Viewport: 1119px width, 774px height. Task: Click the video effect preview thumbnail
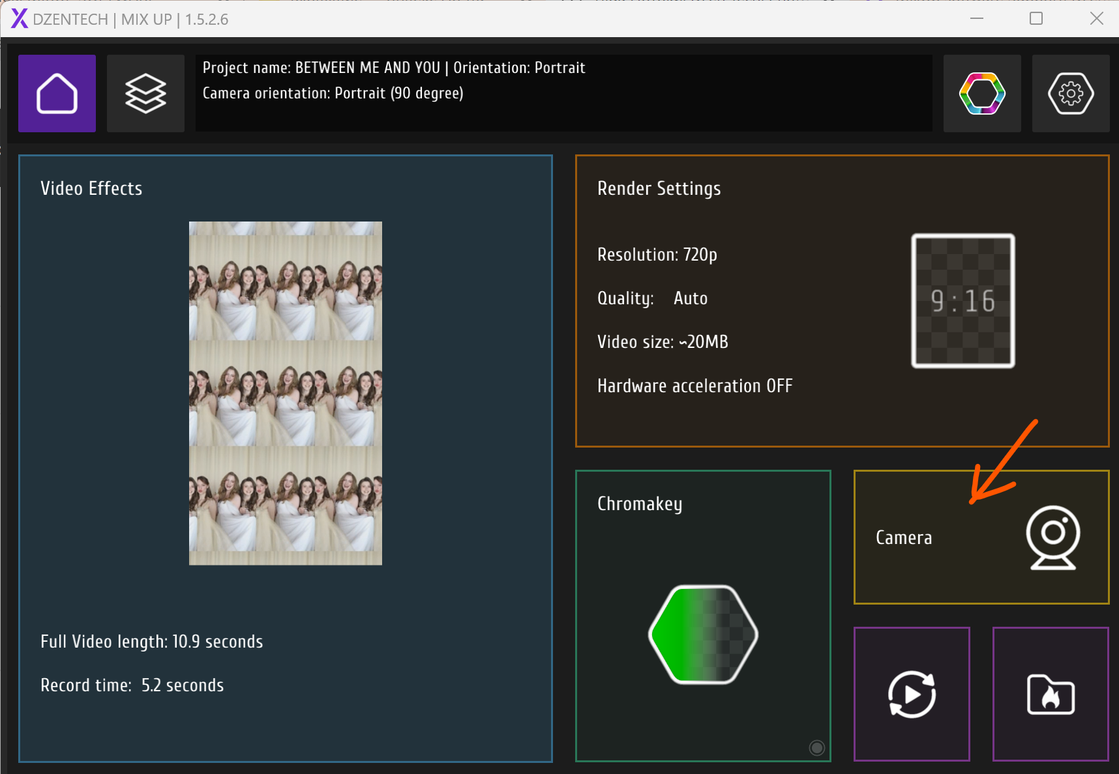pos(286,393)
